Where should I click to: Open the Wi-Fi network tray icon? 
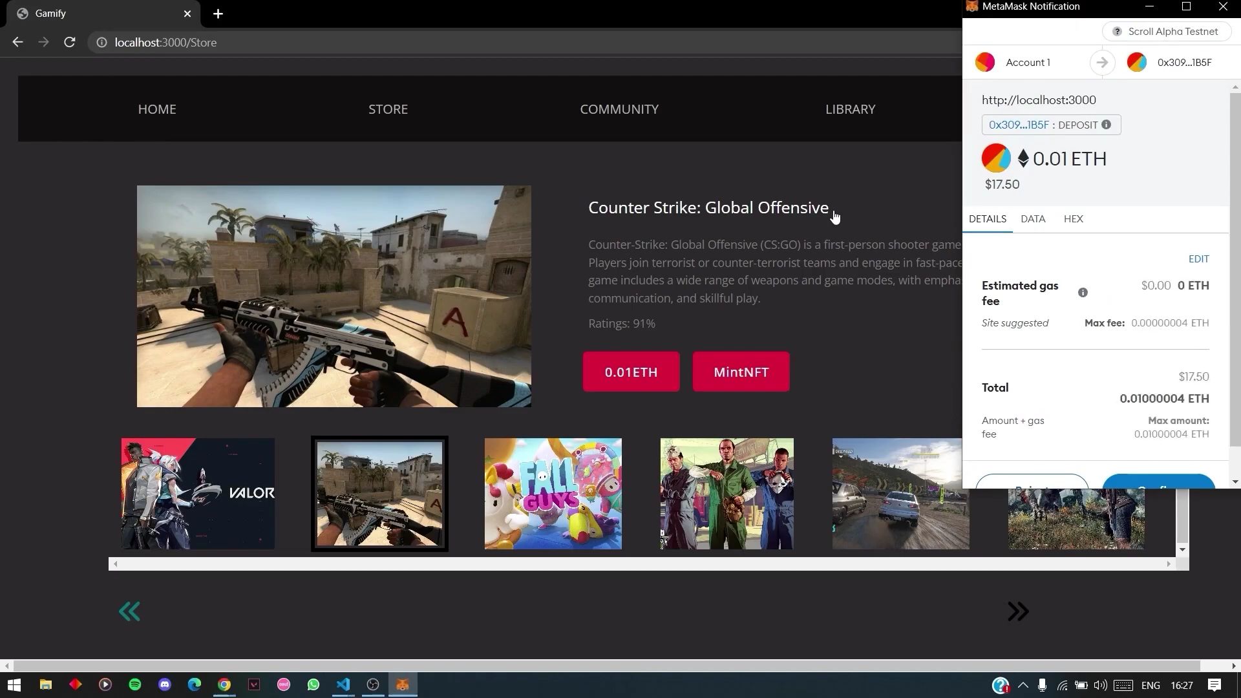pos(1062,685)
